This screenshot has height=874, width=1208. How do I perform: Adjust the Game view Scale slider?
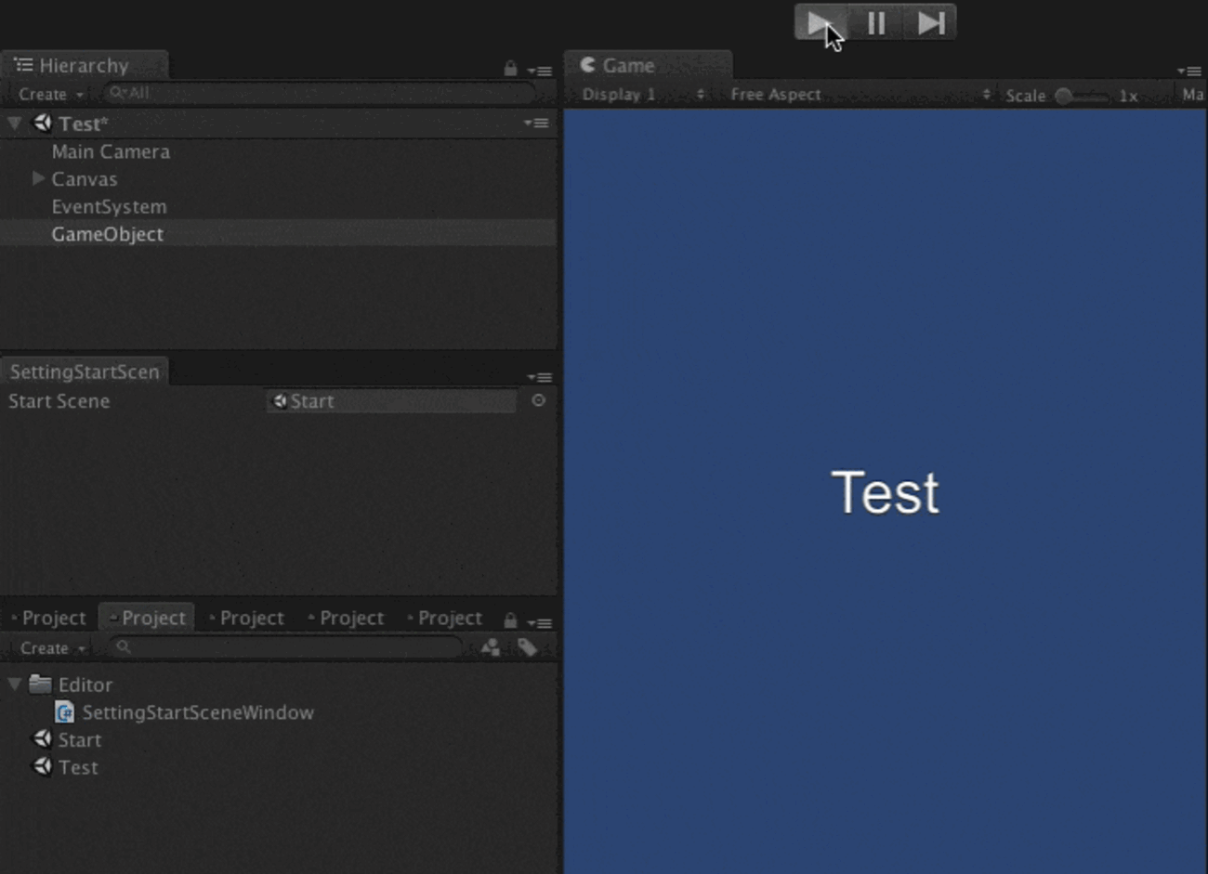coord(1083,96)
